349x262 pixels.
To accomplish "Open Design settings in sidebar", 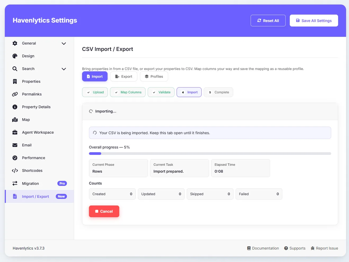I will 39,56.
